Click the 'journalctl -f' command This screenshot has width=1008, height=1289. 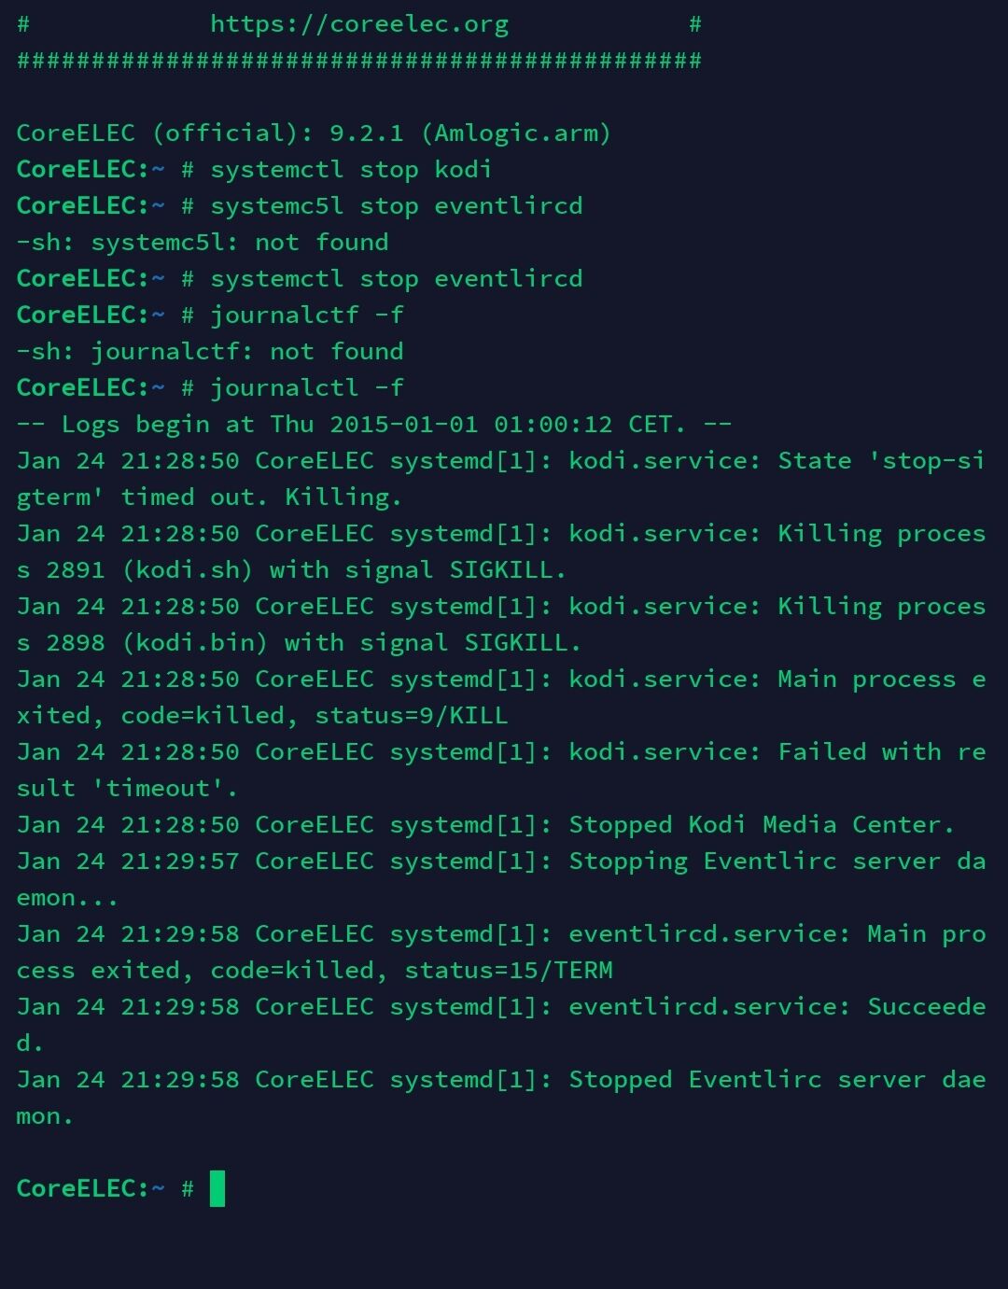[306, 388]
